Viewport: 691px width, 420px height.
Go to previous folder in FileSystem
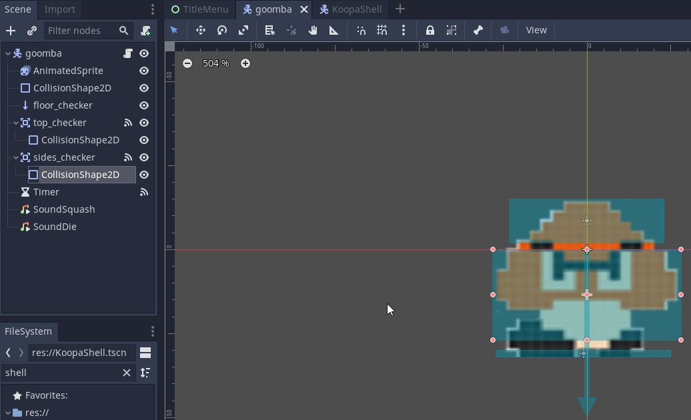pos(8,353)
